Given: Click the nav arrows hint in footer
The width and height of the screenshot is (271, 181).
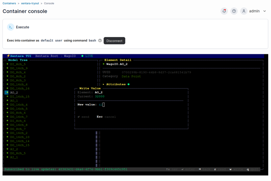Looking at the screenshot, I should (x=172, y=169).
